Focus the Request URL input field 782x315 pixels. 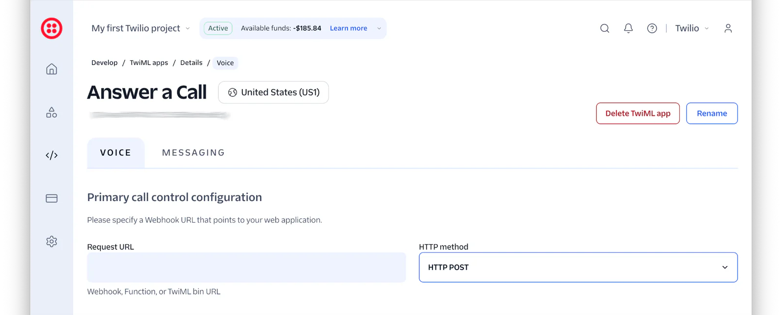246,267
